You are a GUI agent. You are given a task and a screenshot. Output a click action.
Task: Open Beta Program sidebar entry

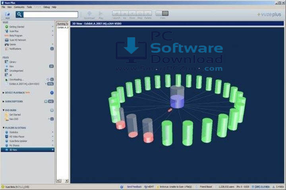(16, 36)
